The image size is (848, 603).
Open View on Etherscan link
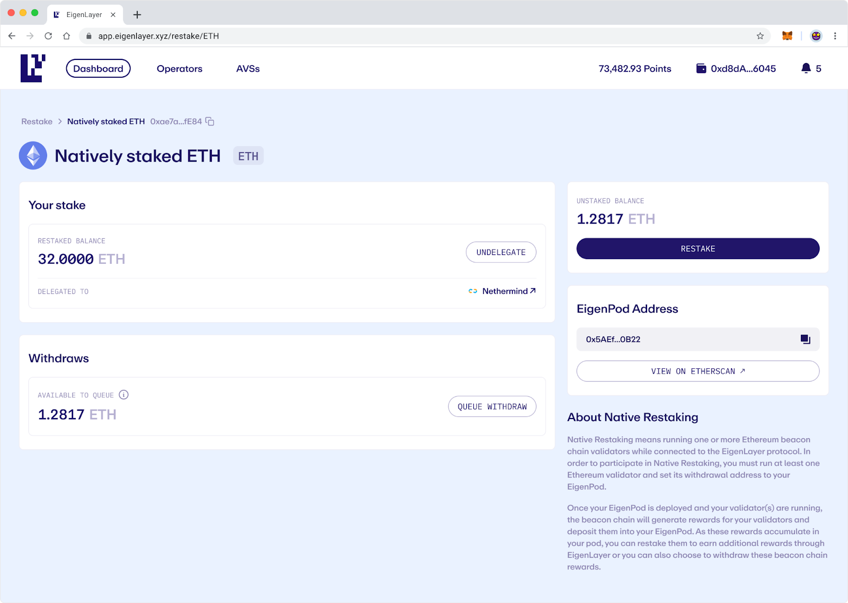[x=697, y=371]
